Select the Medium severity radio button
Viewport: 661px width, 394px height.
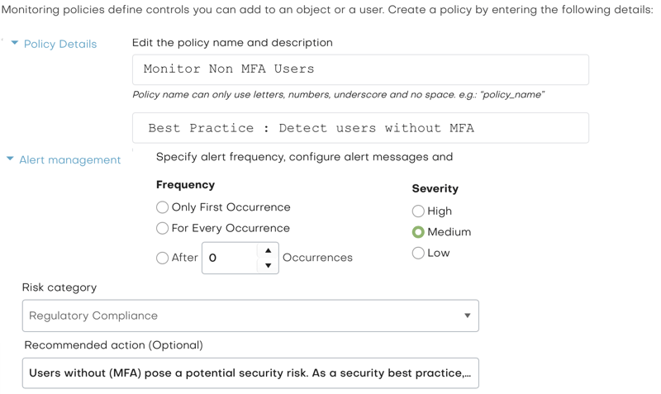(x=418, y=232)
